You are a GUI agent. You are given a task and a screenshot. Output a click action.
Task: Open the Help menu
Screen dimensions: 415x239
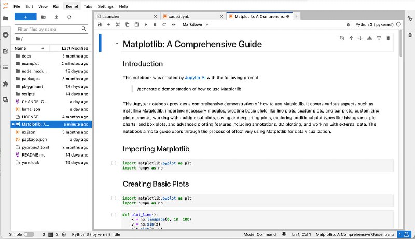pyautogui.click(x=123, y=6)
